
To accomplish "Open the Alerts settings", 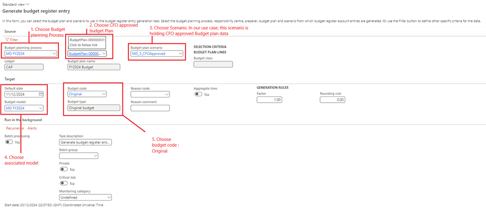I will (32, 128).
